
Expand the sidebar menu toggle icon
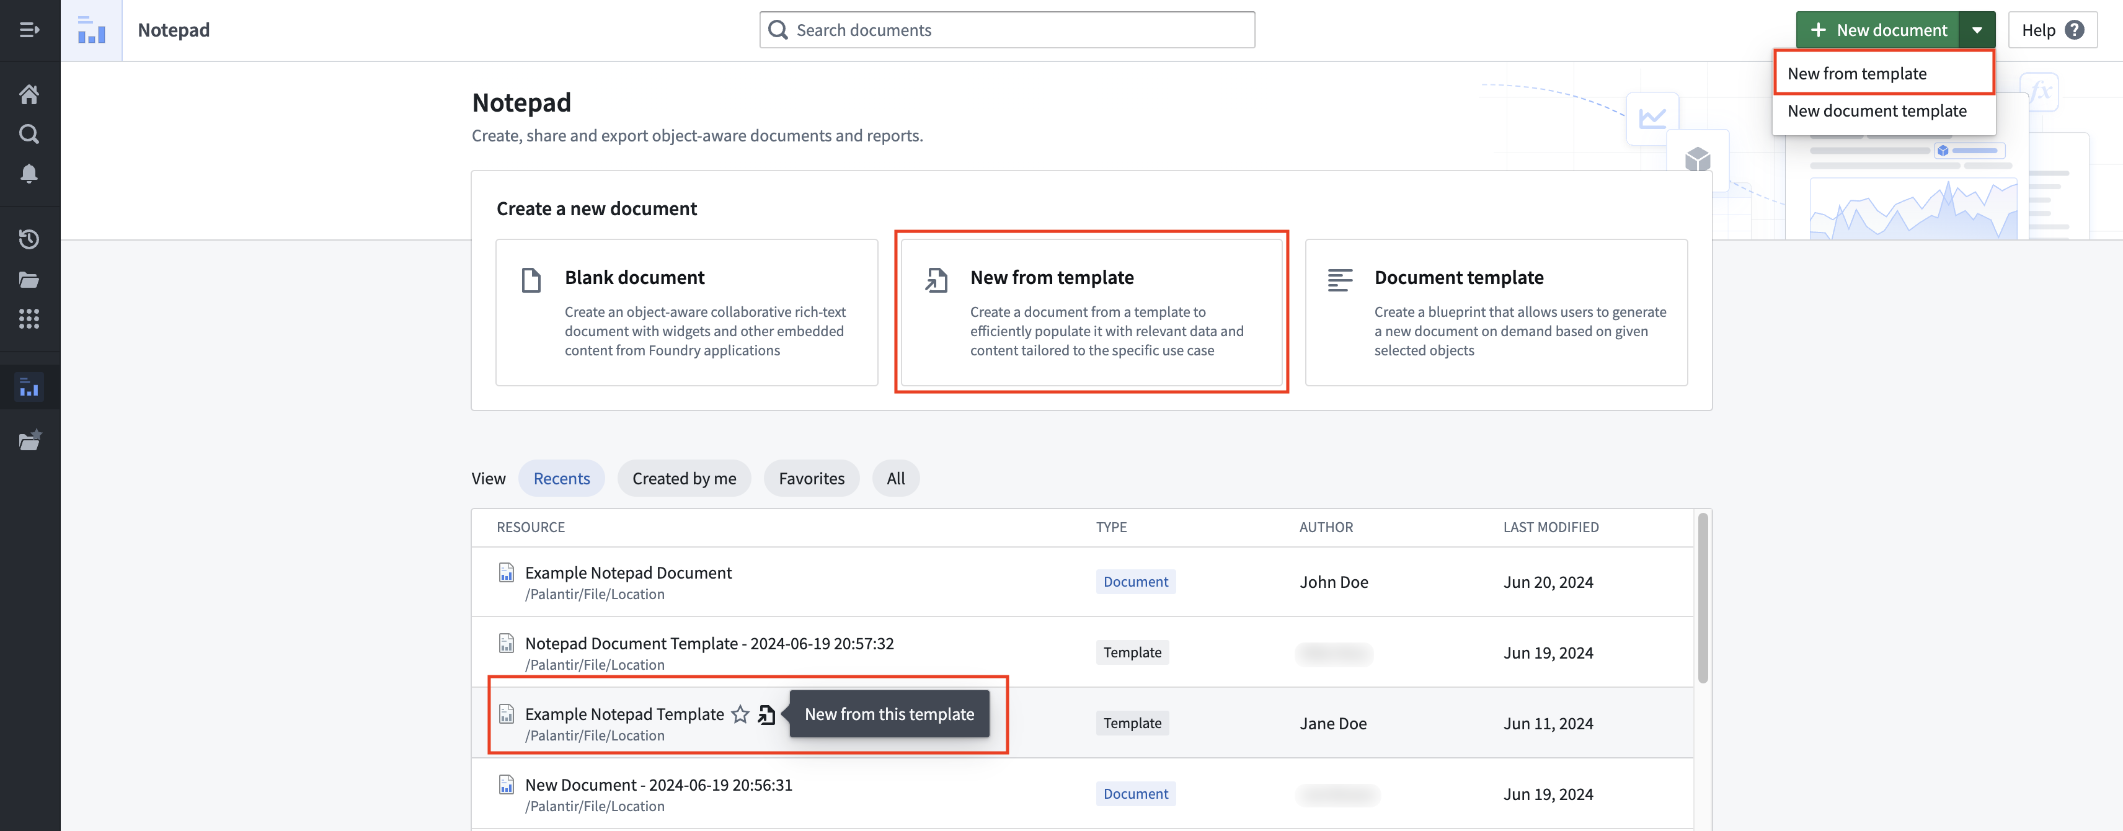(x=30, y=30)
